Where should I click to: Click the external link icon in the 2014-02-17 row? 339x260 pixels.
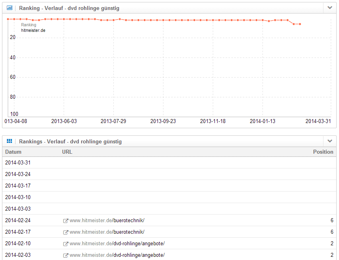pyautogui.click(x=66, y=232)
